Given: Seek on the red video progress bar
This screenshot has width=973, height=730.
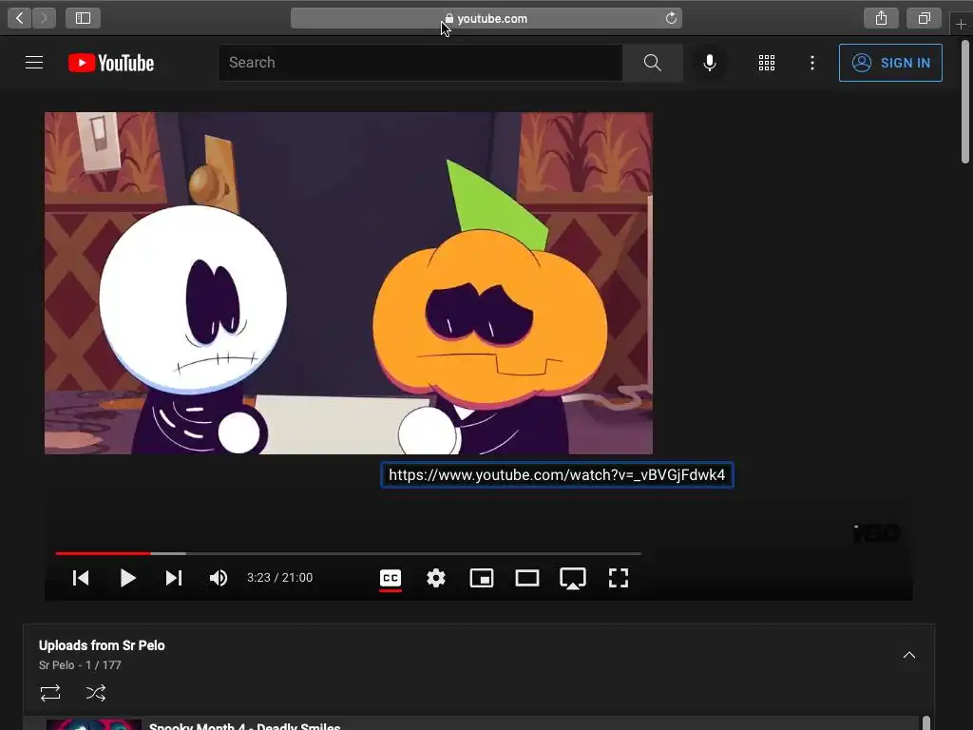Looking at the screenshot, I should pyautogui.click(x=103, y=553).
